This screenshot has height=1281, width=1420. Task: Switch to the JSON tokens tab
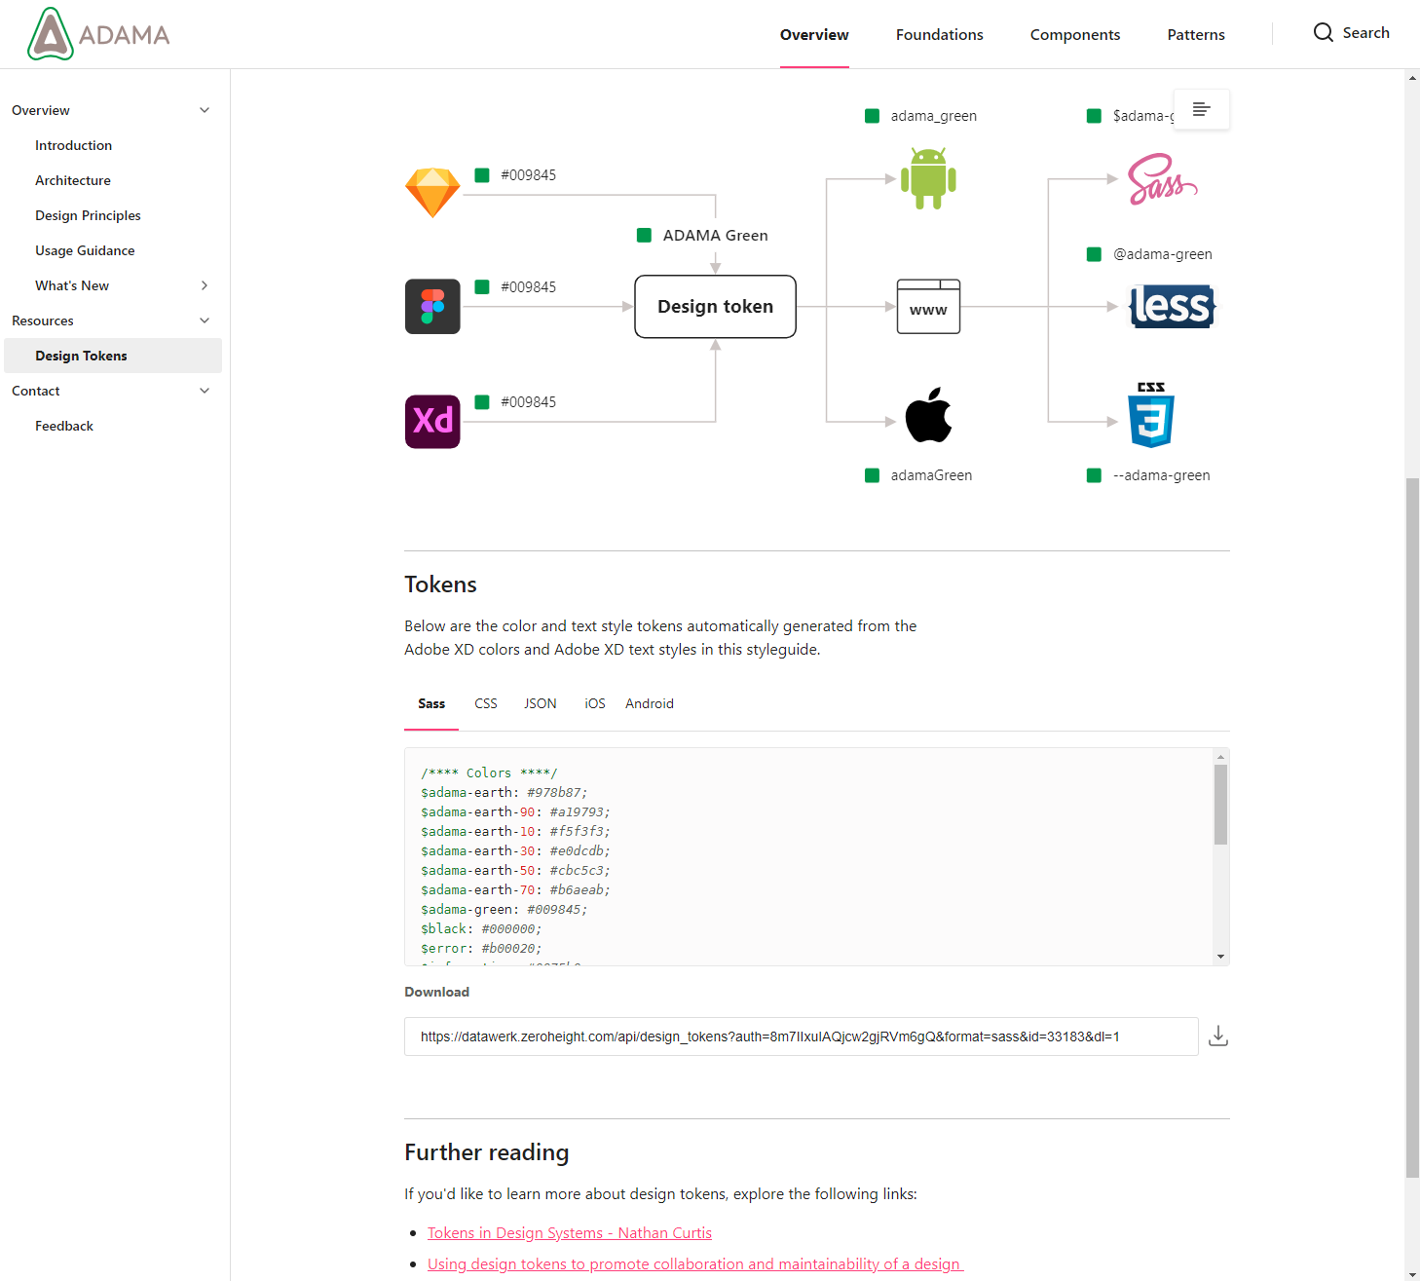(x=541, y=703)
